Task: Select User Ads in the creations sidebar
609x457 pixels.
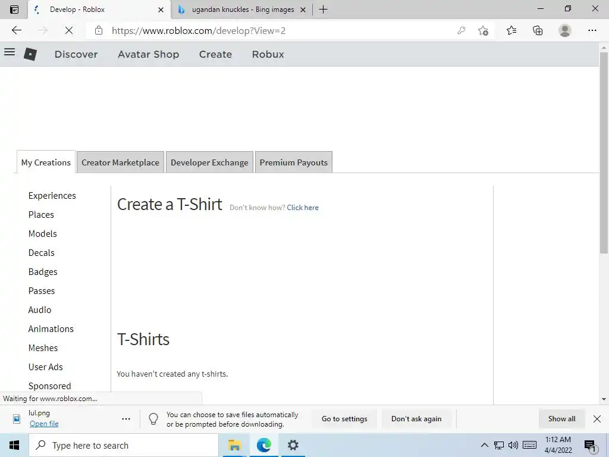Action: pyautogui.click(x=45, y=367)
